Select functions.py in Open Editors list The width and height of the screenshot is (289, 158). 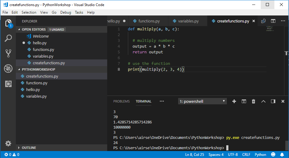pyautogui.click(x=62, y=49)
